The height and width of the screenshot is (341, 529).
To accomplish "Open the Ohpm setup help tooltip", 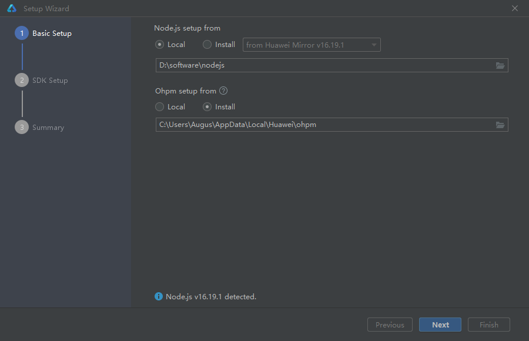I will (223, 91).
